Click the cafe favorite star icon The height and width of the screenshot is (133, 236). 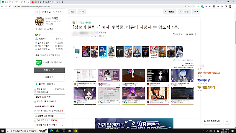pyautogui.click(x=37, y=12)
